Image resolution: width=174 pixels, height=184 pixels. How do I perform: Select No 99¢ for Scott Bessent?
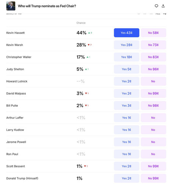[x=153, y=166]
